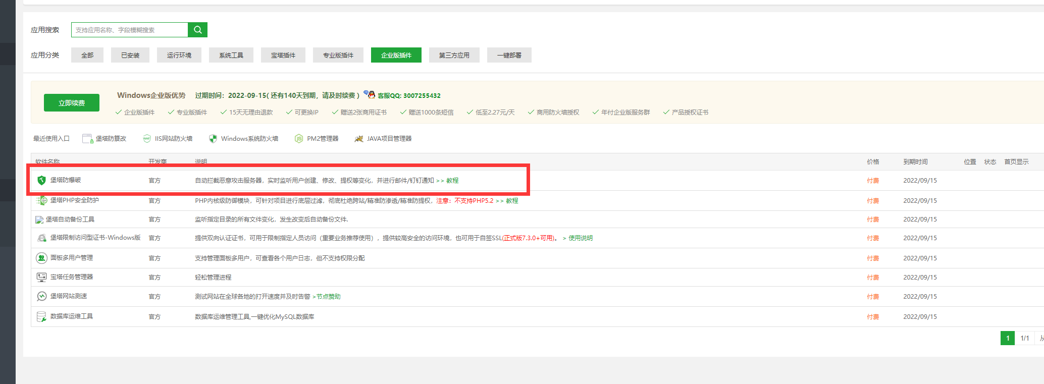Click the 堡塔自动备份工具 plugin name
This screenshot has height=384, width=1044.
[x=70, y=219]
